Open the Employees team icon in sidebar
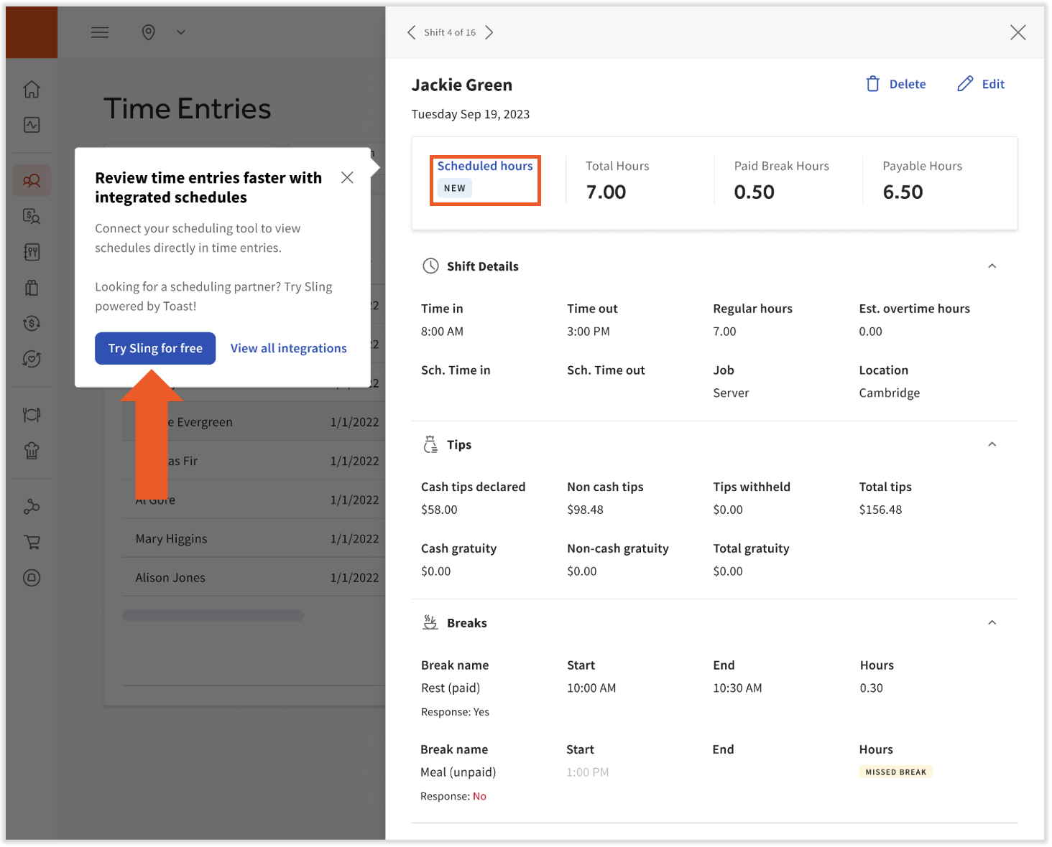Screen dimensions: 1052x847 tap(32, 180)
